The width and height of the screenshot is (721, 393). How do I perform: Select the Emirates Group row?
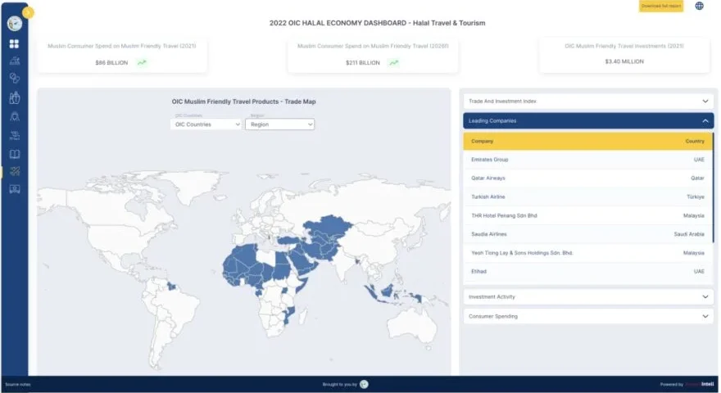point(587,160)
